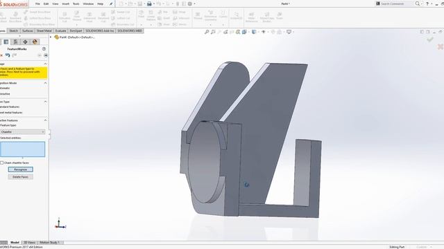The image size is (444, 249).
Task: Switch to the DimXpert tab
Action: 76,30
